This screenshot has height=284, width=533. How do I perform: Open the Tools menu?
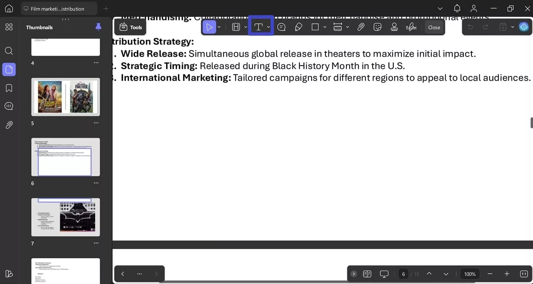pyautogui.click(x=130, y=27)
